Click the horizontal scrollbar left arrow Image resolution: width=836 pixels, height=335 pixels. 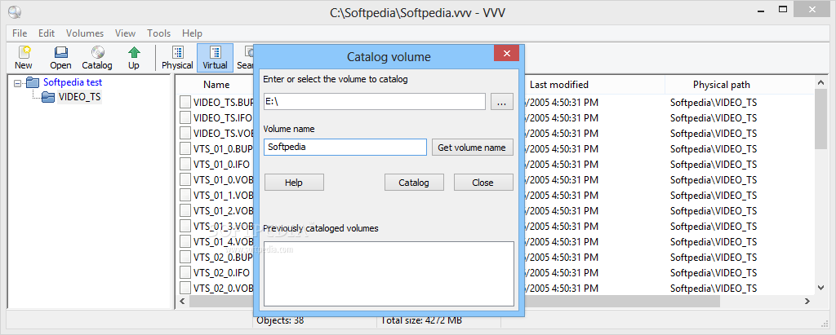coord(182,302)
